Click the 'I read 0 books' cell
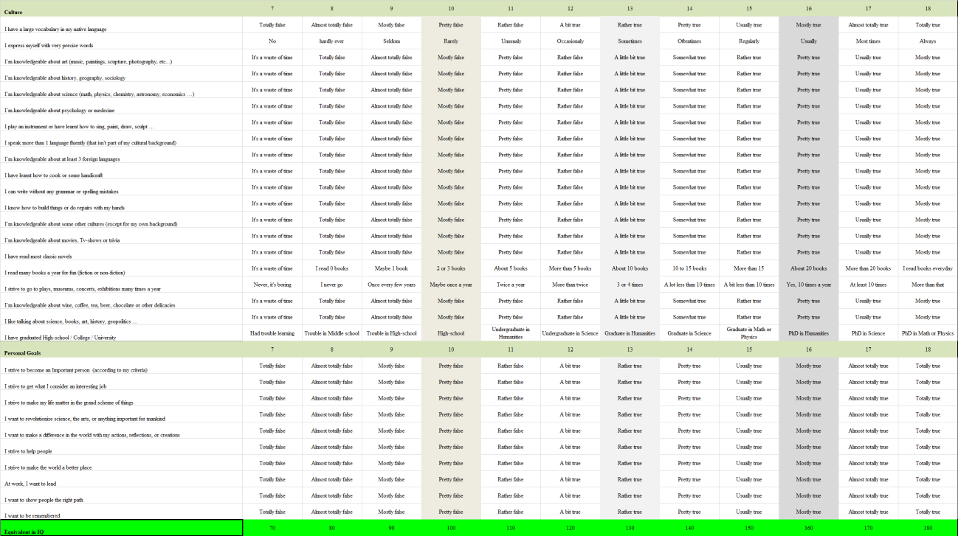The width and height of the screenshot is (958, 536). pos(331,268)
